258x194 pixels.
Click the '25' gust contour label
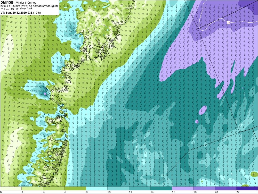click(x=228, y=22)
